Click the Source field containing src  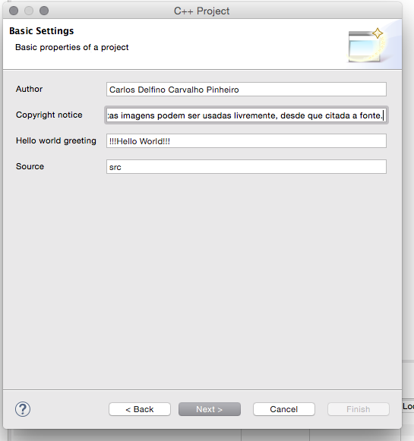click(246, 167)
